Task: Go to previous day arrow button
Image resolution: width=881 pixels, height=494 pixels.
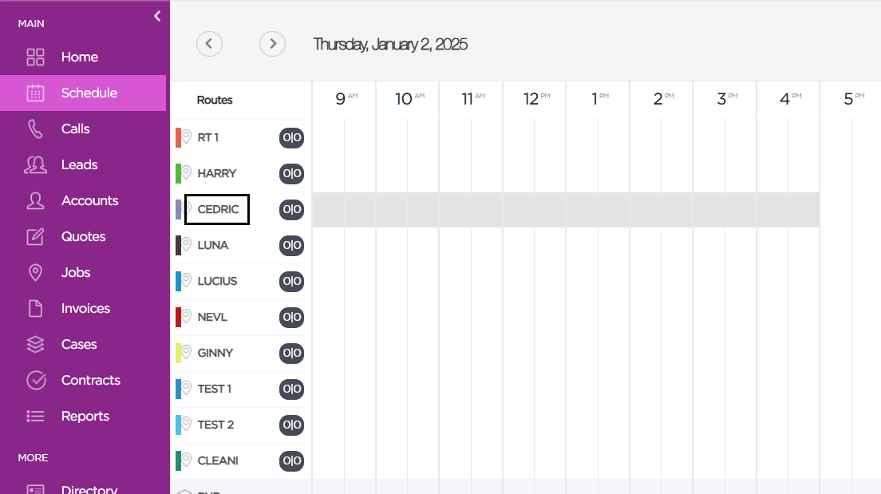Action: point(209,44)
